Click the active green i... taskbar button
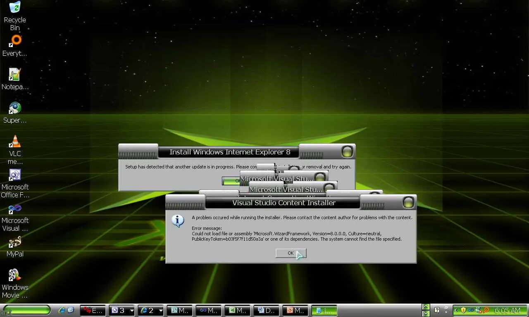 click(324, 310)
